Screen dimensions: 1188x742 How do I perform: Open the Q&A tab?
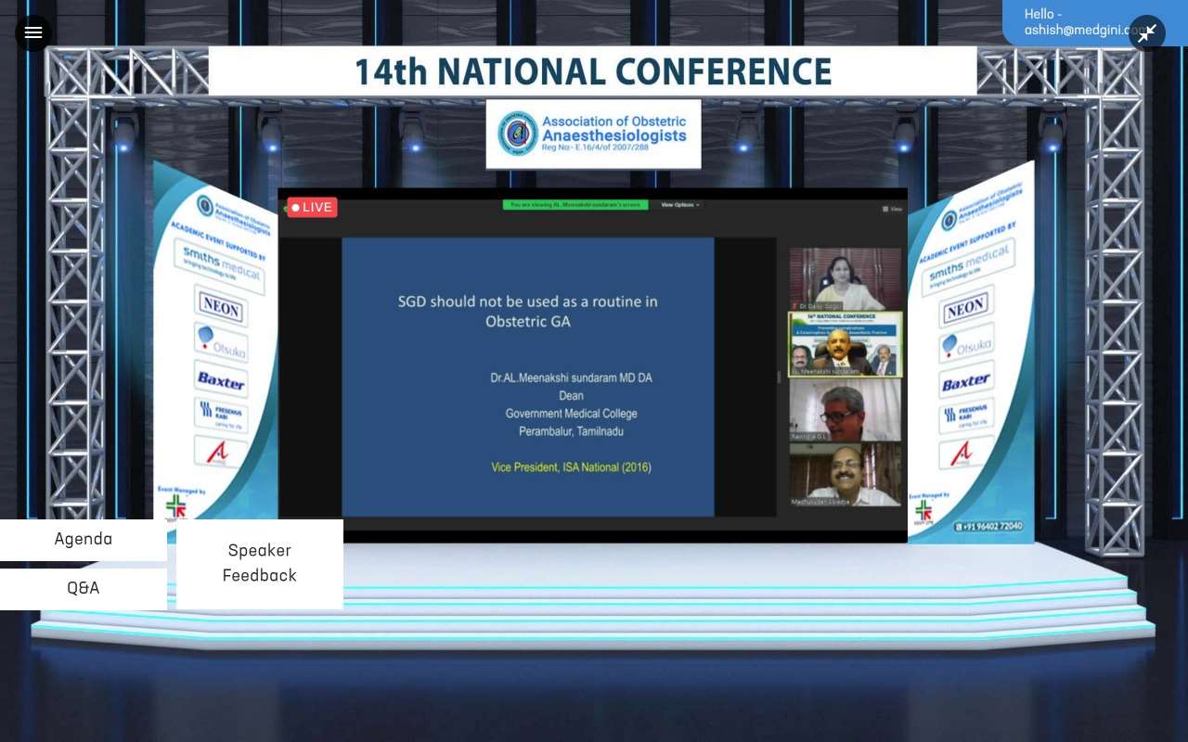click(x=84, y=588)
